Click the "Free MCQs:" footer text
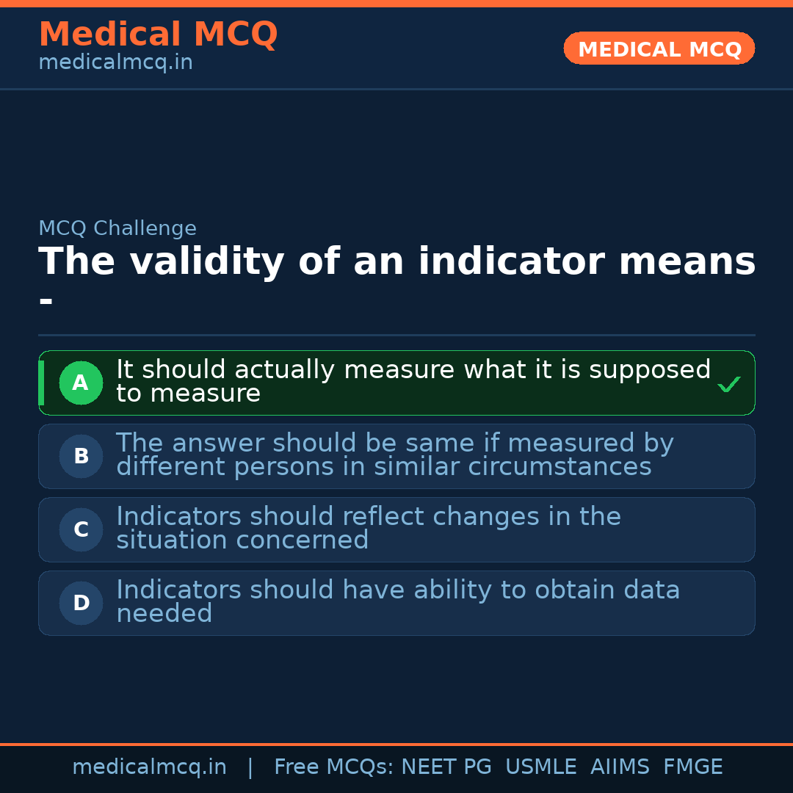This screenshot has width=793, height=793. [x=334, y=767]
